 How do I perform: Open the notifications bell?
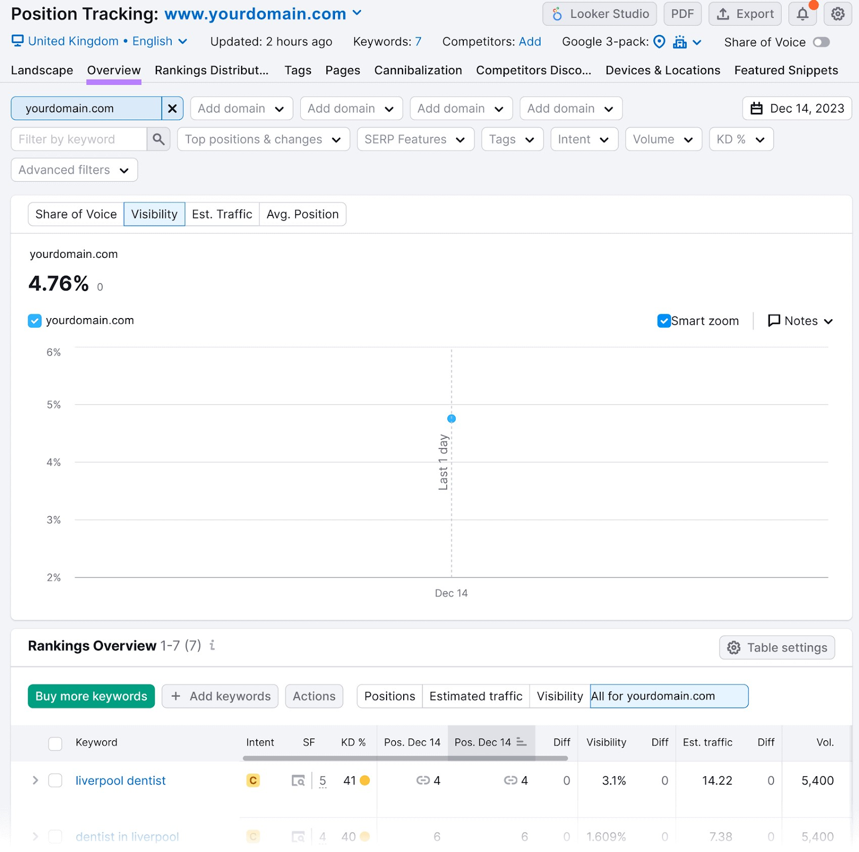(802, 14)
